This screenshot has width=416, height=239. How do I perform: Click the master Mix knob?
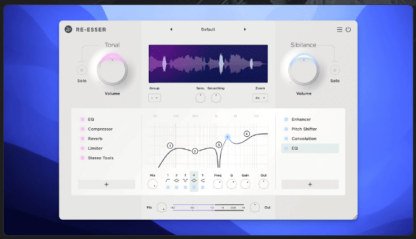pyautogui.click(x=162, y=207)
